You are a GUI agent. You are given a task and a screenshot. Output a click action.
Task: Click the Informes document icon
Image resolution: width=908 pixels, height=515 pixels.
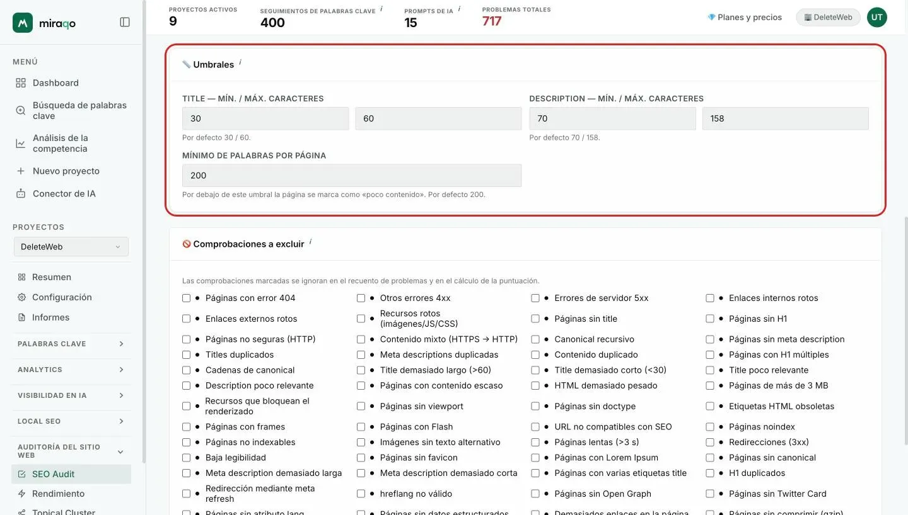click(22, 317)
